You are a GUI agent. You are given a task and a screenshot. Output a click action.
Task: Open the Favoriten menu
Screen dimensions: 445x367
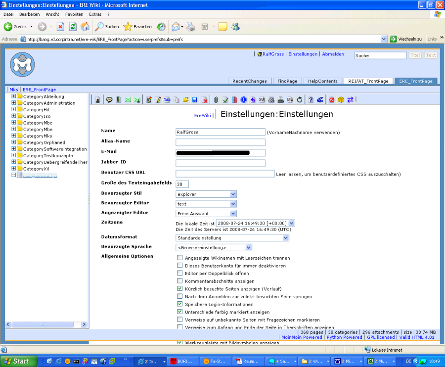point(74,14)
